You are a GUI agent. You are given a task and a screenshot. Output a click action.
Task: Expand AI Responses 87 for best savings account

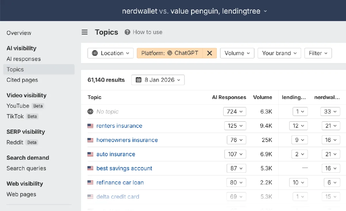point(236,168)
